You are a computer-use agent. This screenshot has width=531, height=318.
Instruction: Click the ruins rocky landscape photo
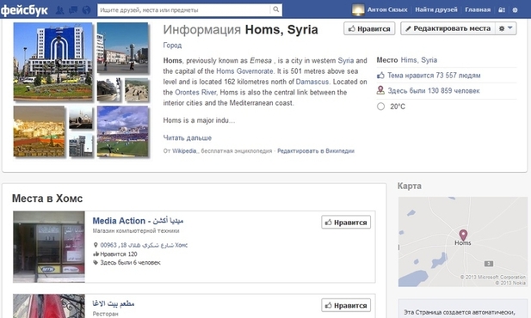137,90
